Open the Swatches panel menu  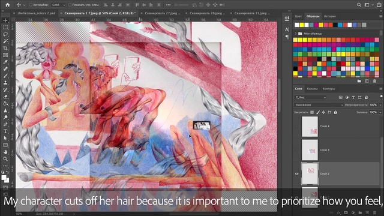381,16
